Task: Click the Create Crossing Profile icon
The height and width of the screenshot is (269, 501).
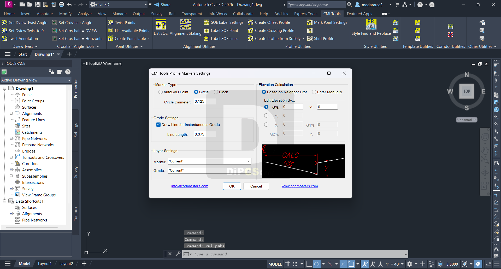Action: (x=251, y=31)
